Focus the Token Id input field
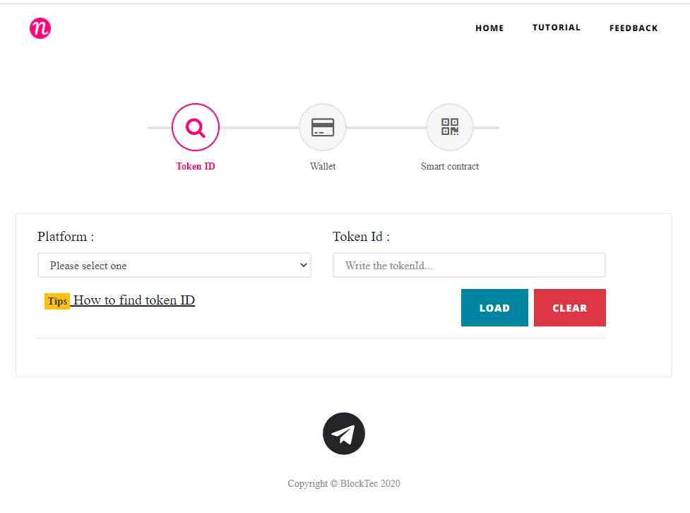This screenshot has height=513, width=690. coord(469,265)
